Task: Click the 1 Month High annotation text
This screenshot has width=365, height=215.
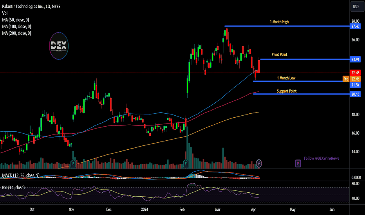Action: click(279, 22)
